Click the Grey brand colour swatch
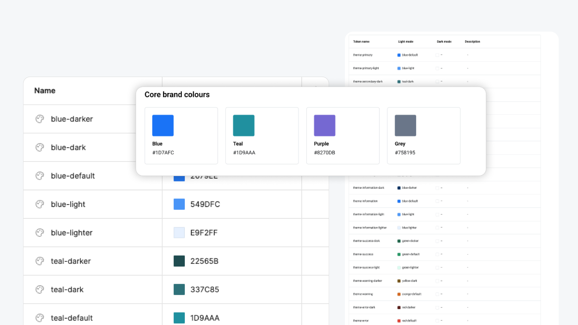This screenshot has height=325, width=578. tap(405, 125)
